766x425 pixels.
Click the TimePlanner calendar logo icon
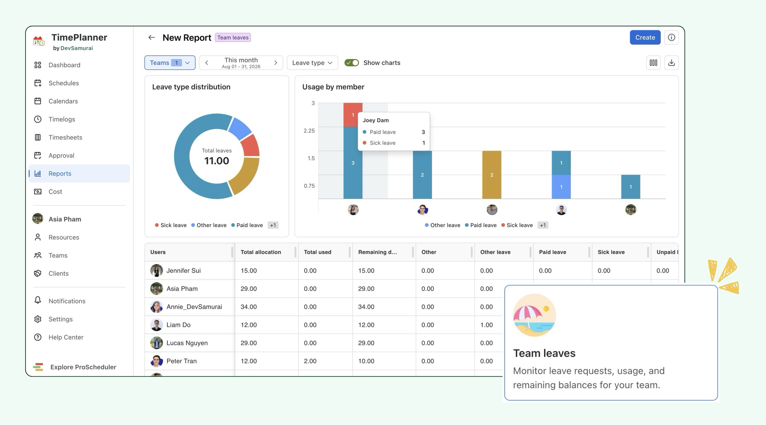click(x=39, y=41)
